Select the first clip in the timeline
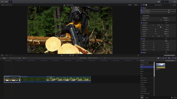Screen dimensions: 177x99 [12, 79]
